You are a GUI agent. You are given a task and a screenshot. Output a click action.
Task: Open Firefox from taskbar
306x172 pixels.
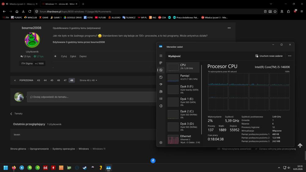click(x=14, y=168)
